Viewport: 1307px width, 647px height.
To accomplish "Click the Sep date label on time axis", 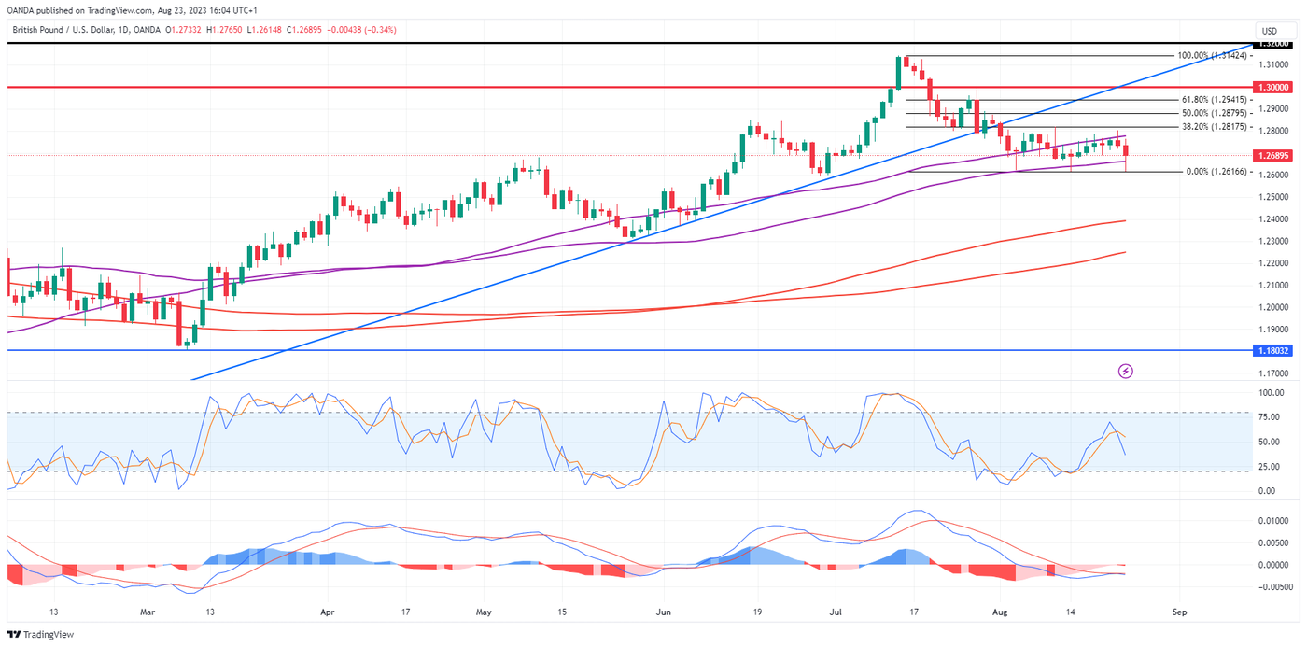I will (1179, 612).
